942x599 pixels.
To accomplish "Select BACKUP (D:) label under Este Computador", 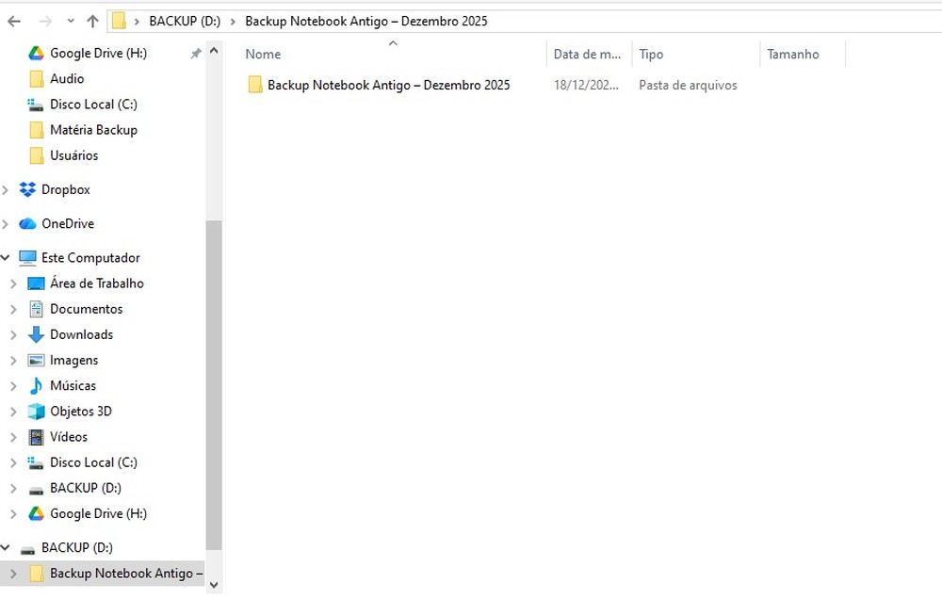I will pyautogui.click(x=86, y=488).
